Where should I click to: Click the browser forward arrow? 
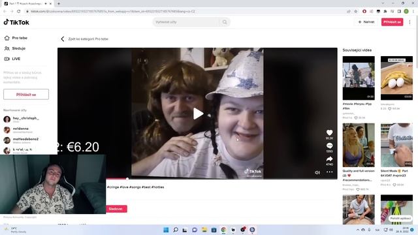[x=12, y=12]
